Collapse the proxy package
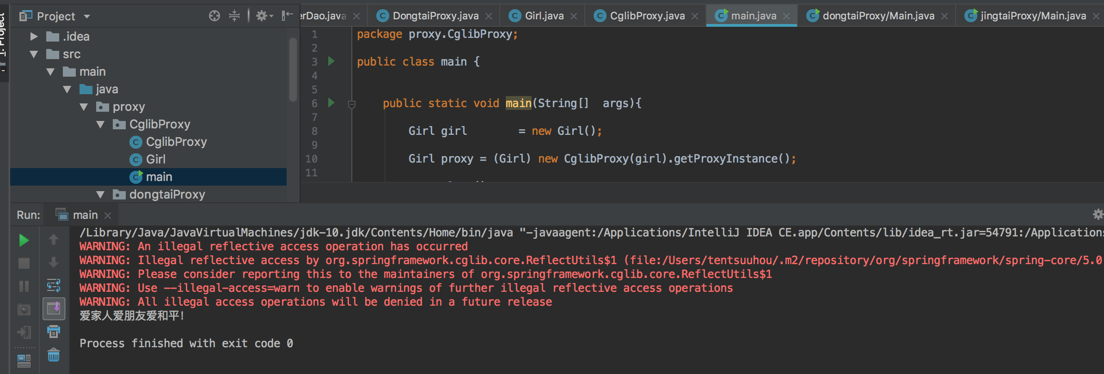 (84, 107)
